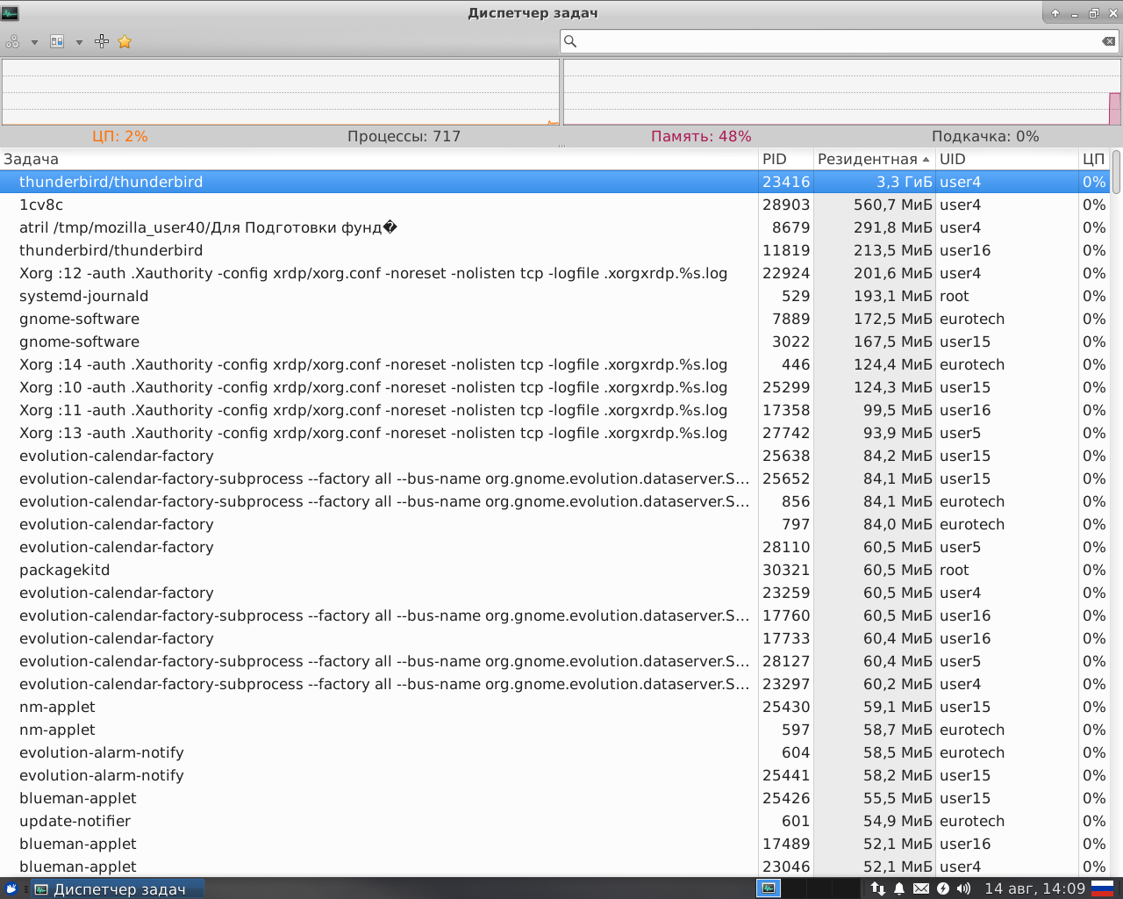Click the shade (up arrow) title bar button
The height and width of the screenshot is (899, 1123).
click(1055, 13)
